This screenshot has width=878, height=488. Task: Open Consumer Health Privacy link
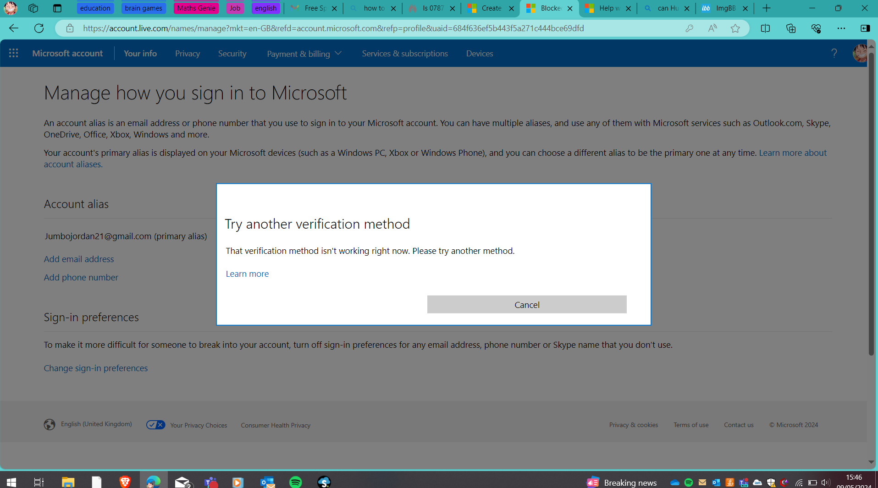276,425
